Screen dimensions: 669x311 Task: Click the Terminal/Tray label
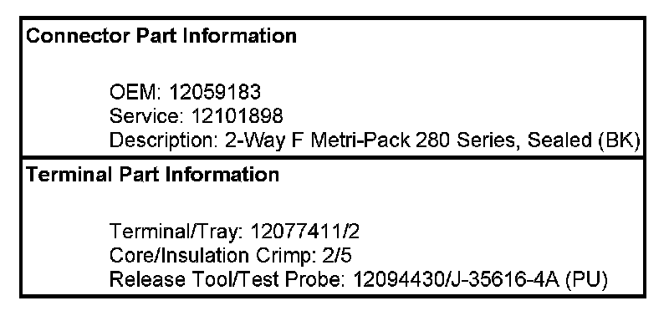[x=176, y=232]
